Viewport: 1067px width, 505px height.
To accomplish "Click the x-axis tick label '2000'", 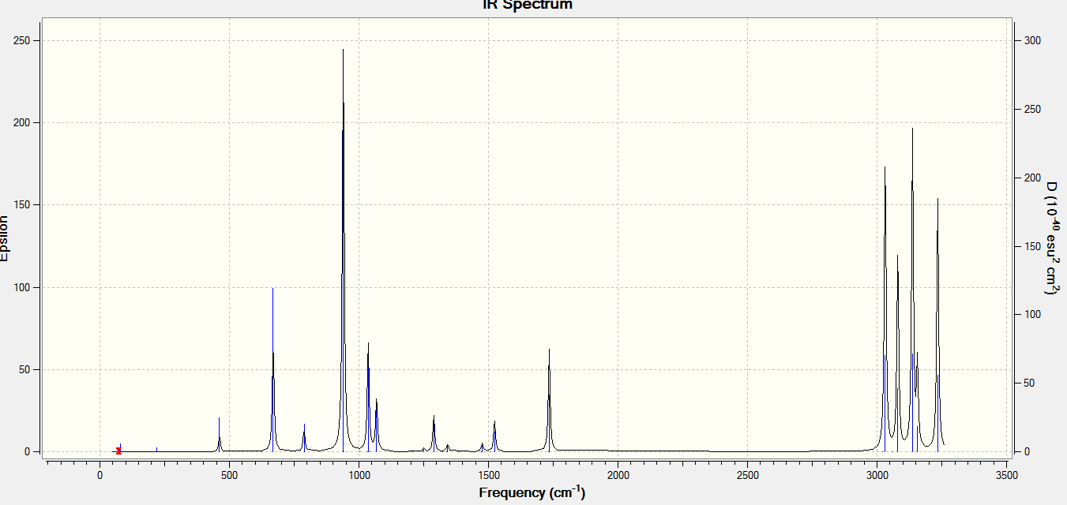I will (x=618, y=476).
